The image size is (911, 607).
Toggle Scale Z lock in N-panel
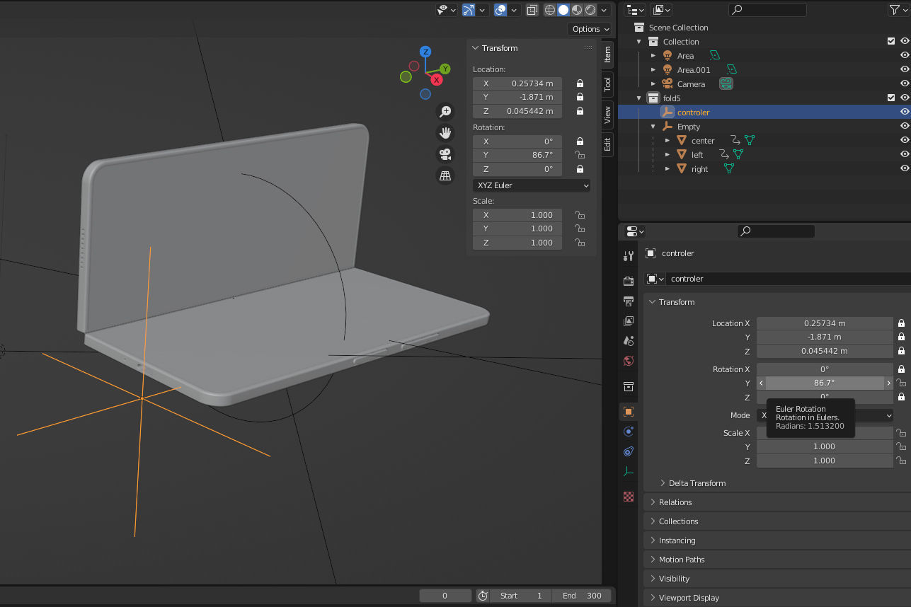580,243
